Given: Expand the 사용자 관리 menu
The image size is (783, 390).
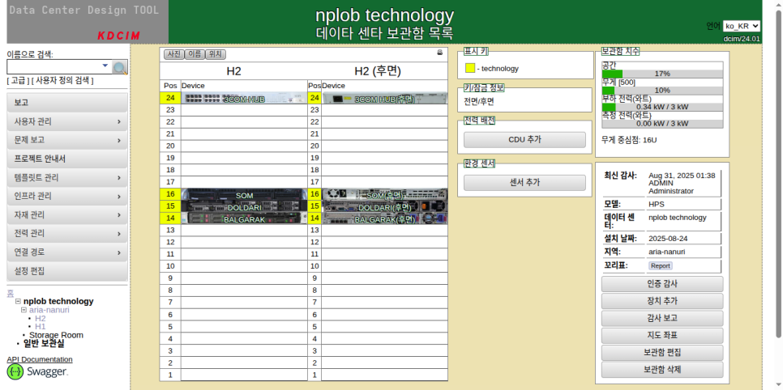Looking at the screenshot, I should tap(66, 121).
